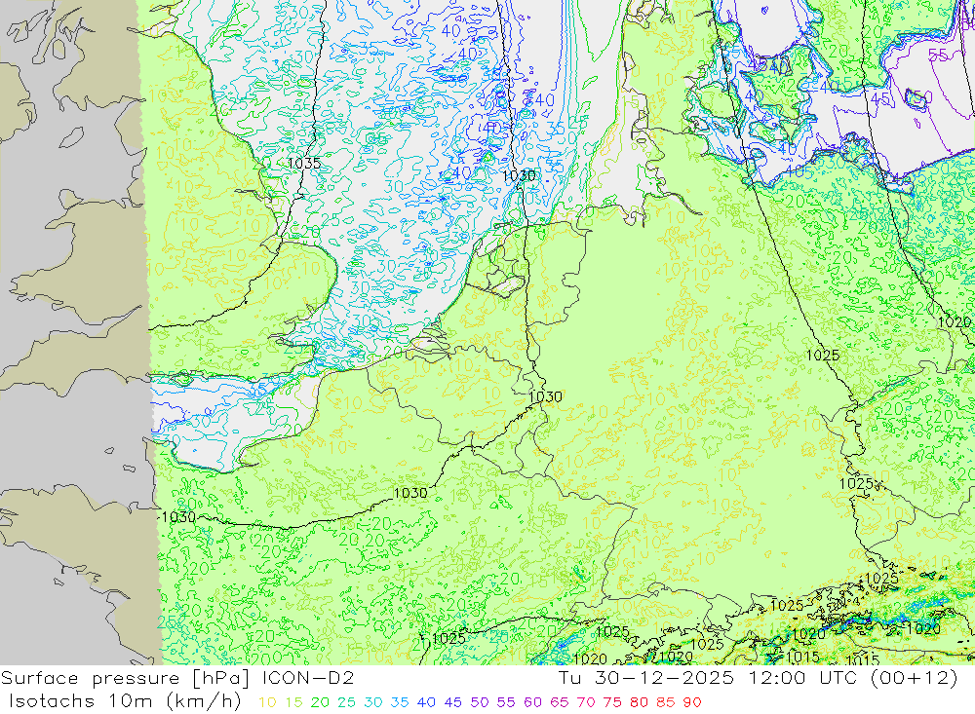Select the '15' value in the isotach legend
Viewport: 975px width, 714px height.
294,703
